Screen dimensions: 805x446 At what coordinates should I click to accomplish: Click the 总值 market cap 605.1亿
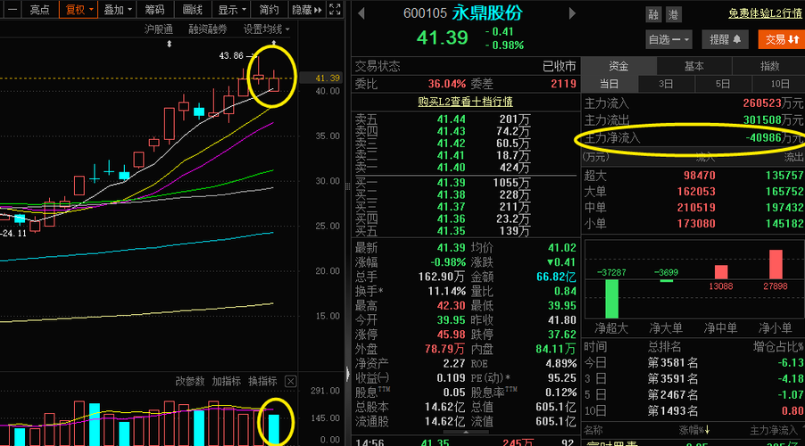[x=556, y=407]
